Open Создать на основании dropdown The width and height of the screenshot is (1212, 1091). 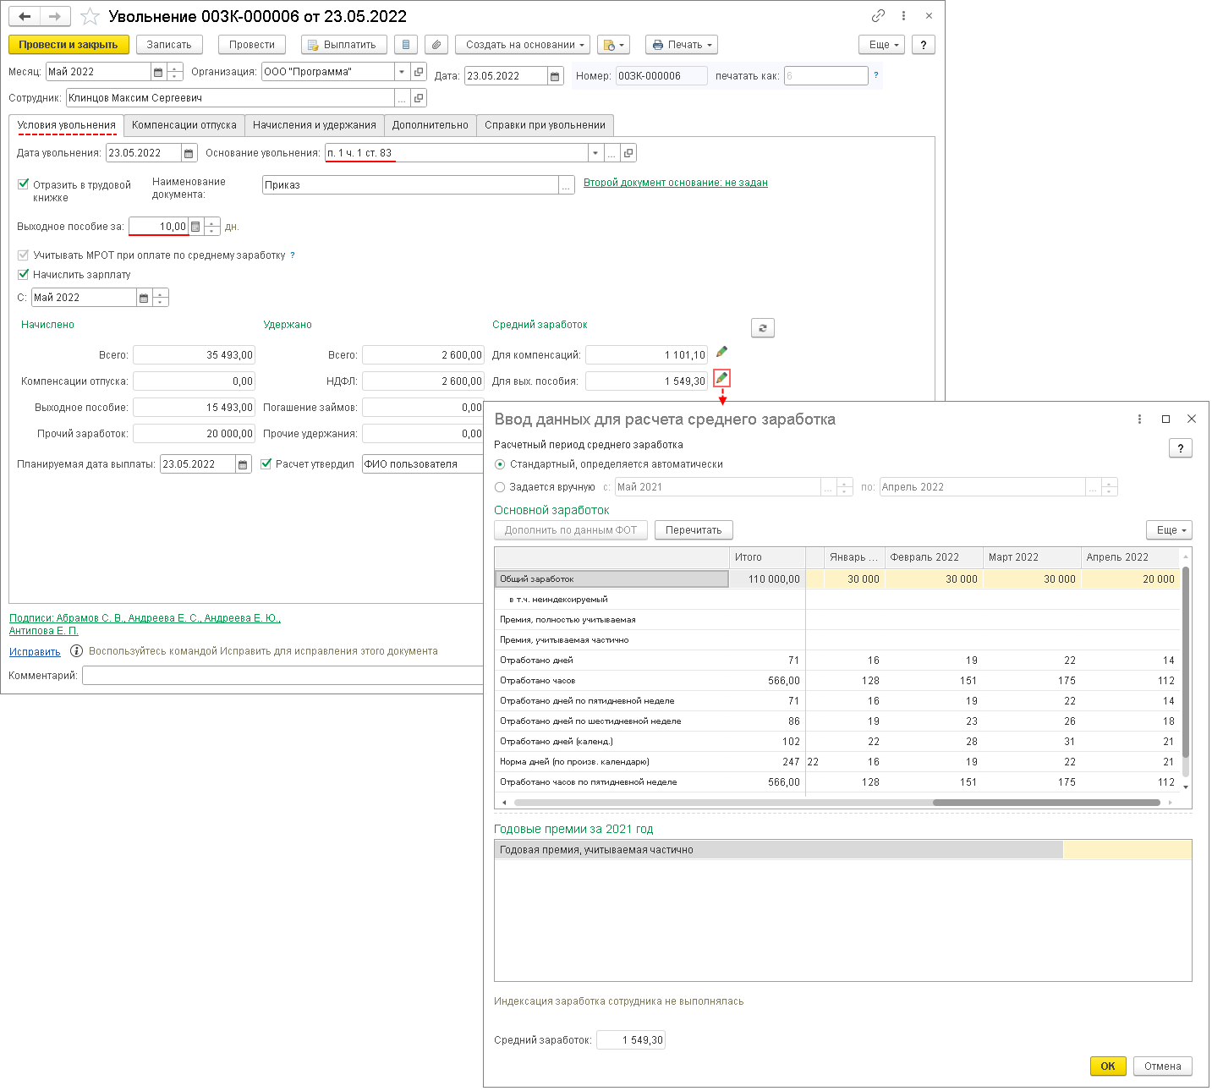pos(522,45)
